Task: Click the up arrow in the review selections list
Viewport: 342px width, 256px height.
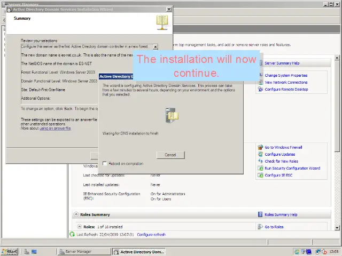Action: coord(156,47)
